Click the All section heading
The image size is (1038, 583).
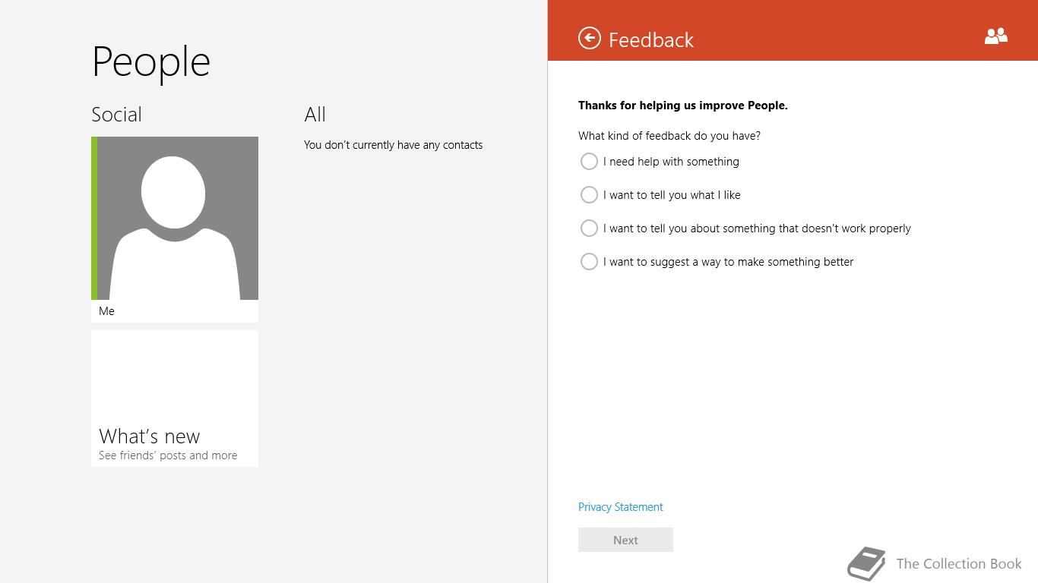pos(315,115)
